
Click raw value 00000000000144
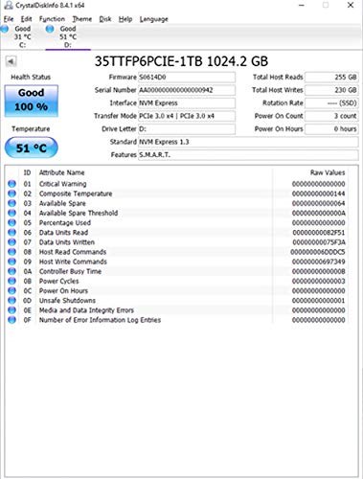coord(318,194)
